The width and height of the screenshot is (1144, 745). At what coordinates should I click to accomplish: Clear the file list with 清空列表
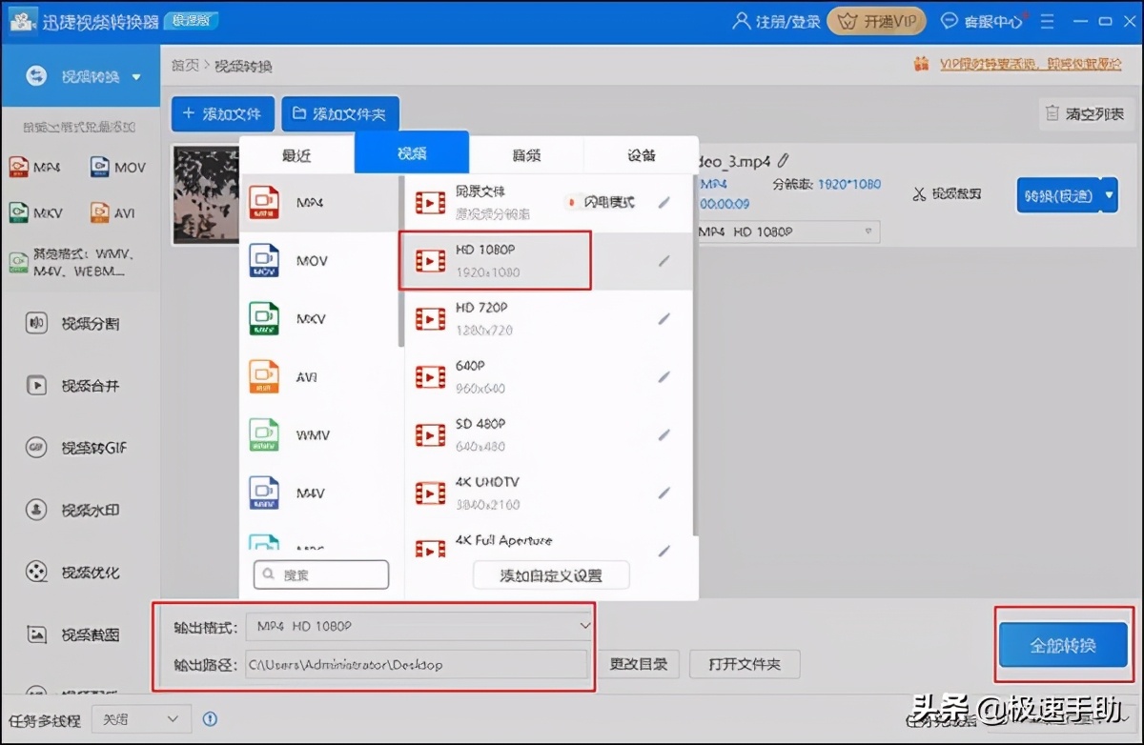tap(1085, 113)
